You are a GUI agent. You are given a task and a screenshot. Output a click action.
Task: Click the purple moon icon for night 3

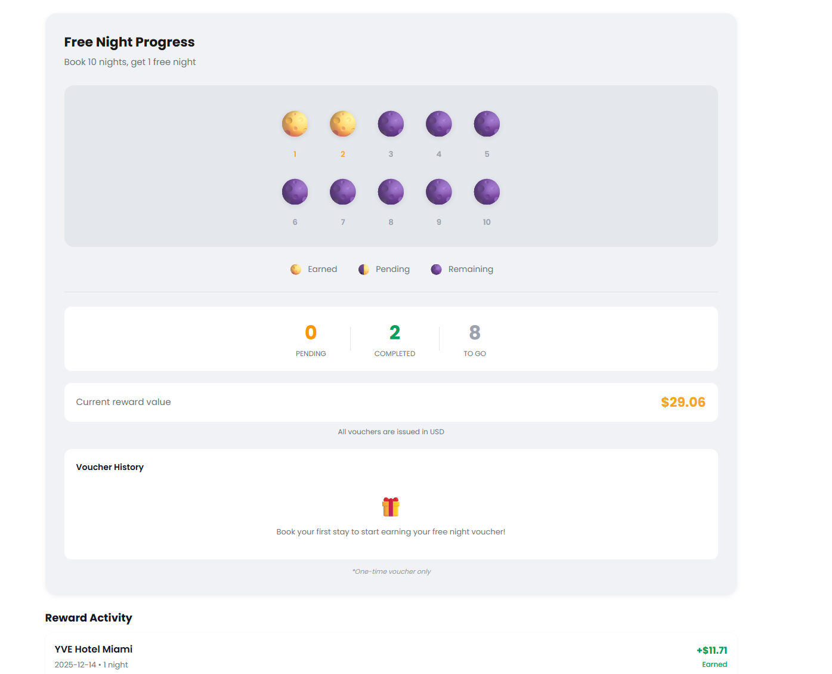point(391,123)
